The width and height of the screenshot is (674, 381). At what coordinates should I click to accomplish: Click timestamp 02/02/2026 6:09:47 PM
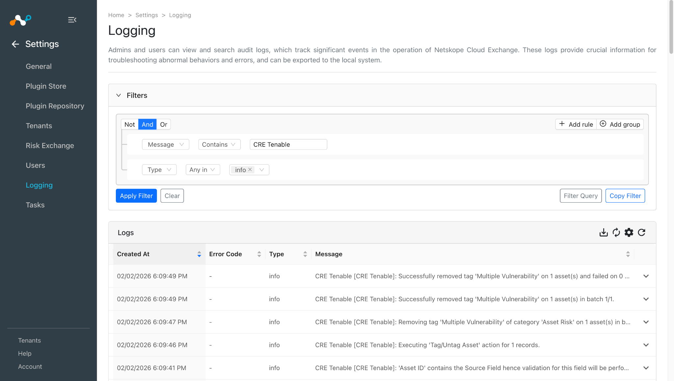(152, 322)
